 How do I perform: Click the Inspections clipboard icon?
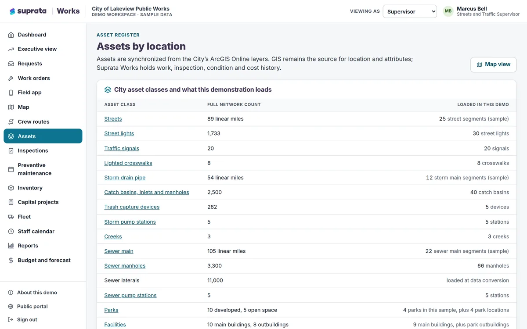point(11,150)
